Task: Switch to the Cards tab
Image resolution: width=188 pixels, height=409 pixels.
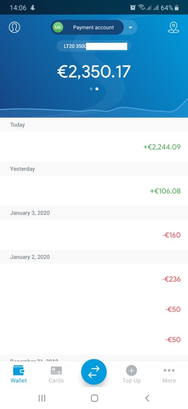Action: pyautogui.click(x=56, y=375)
